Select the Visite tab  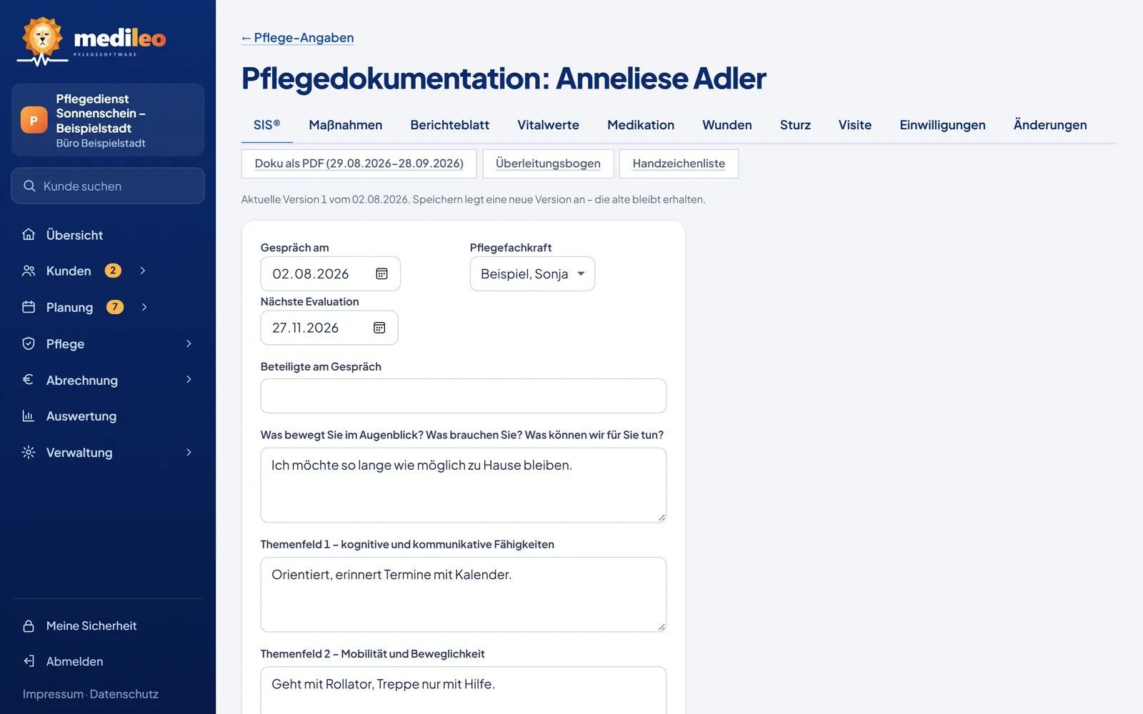coord(855,125)
